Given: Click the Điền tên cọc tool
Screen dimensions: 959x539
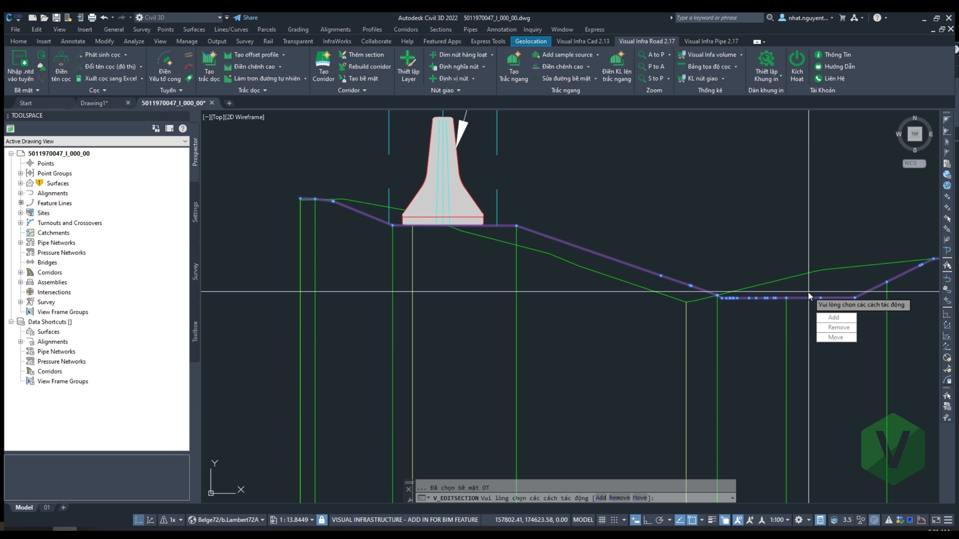Looking at the screenshot, I should pyautogui.click(x=61, y=65).
